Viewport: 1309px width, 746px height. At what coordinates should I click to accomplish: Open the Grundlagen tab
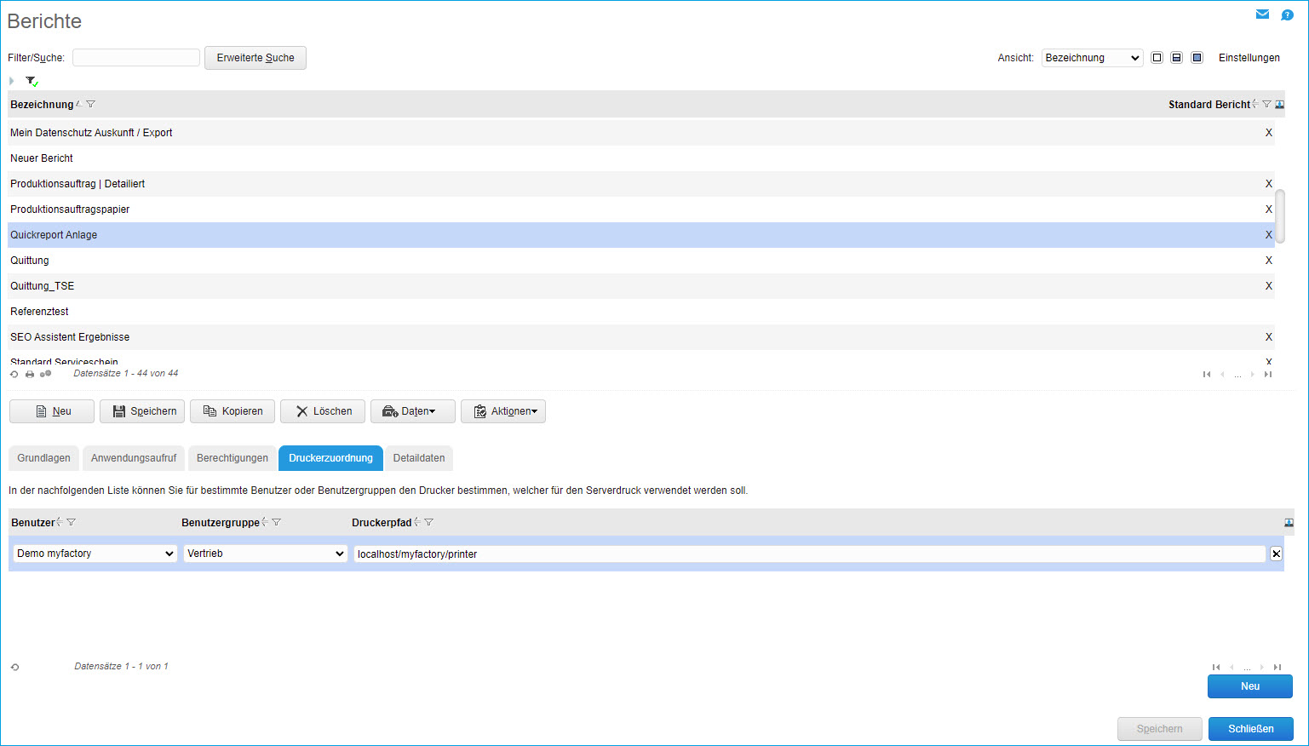[43, 458]
